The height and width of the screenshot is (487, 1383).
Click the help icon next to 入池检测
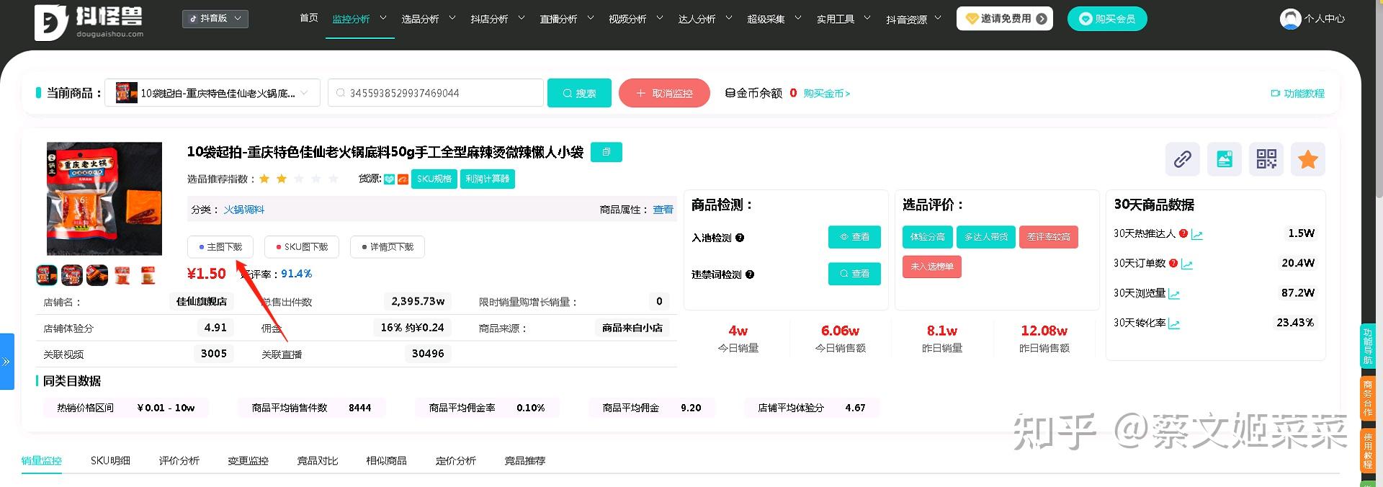pyautogui.click(x=740, y=238)
